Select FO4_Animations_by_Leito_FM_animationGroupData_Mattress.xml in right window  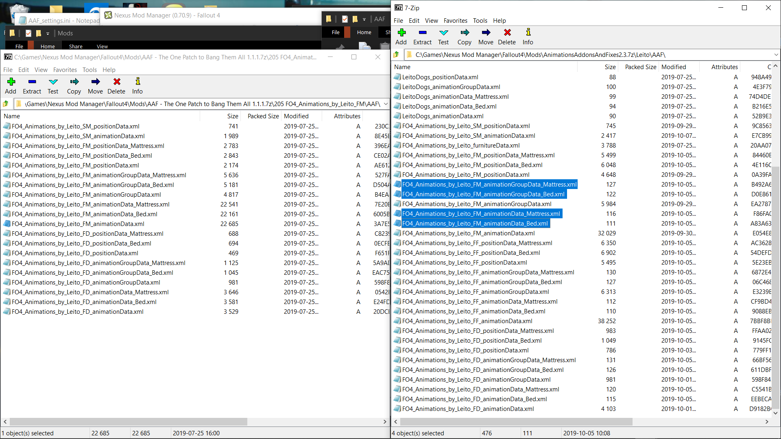(x=489, y=185)
